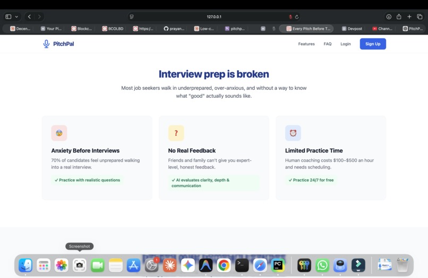Viewport: 428px width, 278px height.
Task: Switch to the 'pitchp...' tab
Action: click(235, 28)
